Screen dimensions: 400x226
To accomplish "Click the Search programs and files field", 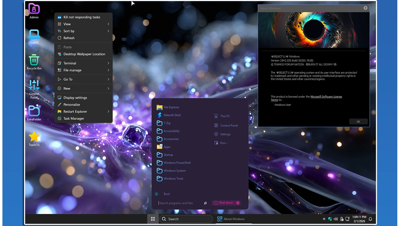I will point(179,203).
